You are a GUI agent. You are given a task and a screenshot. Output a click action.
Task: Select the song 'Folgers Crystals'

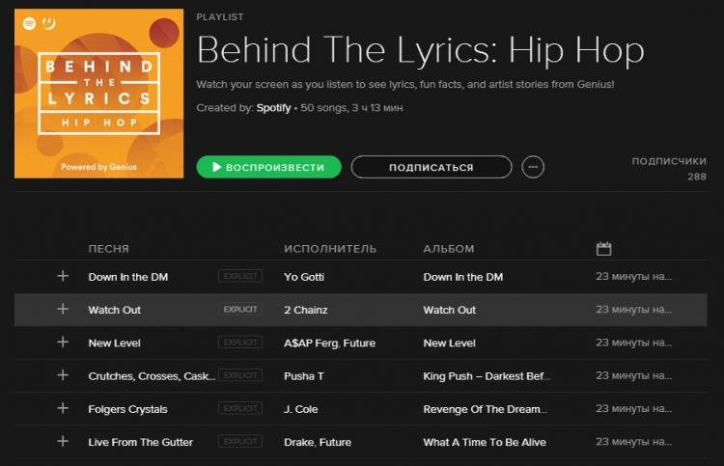(127, 409)
